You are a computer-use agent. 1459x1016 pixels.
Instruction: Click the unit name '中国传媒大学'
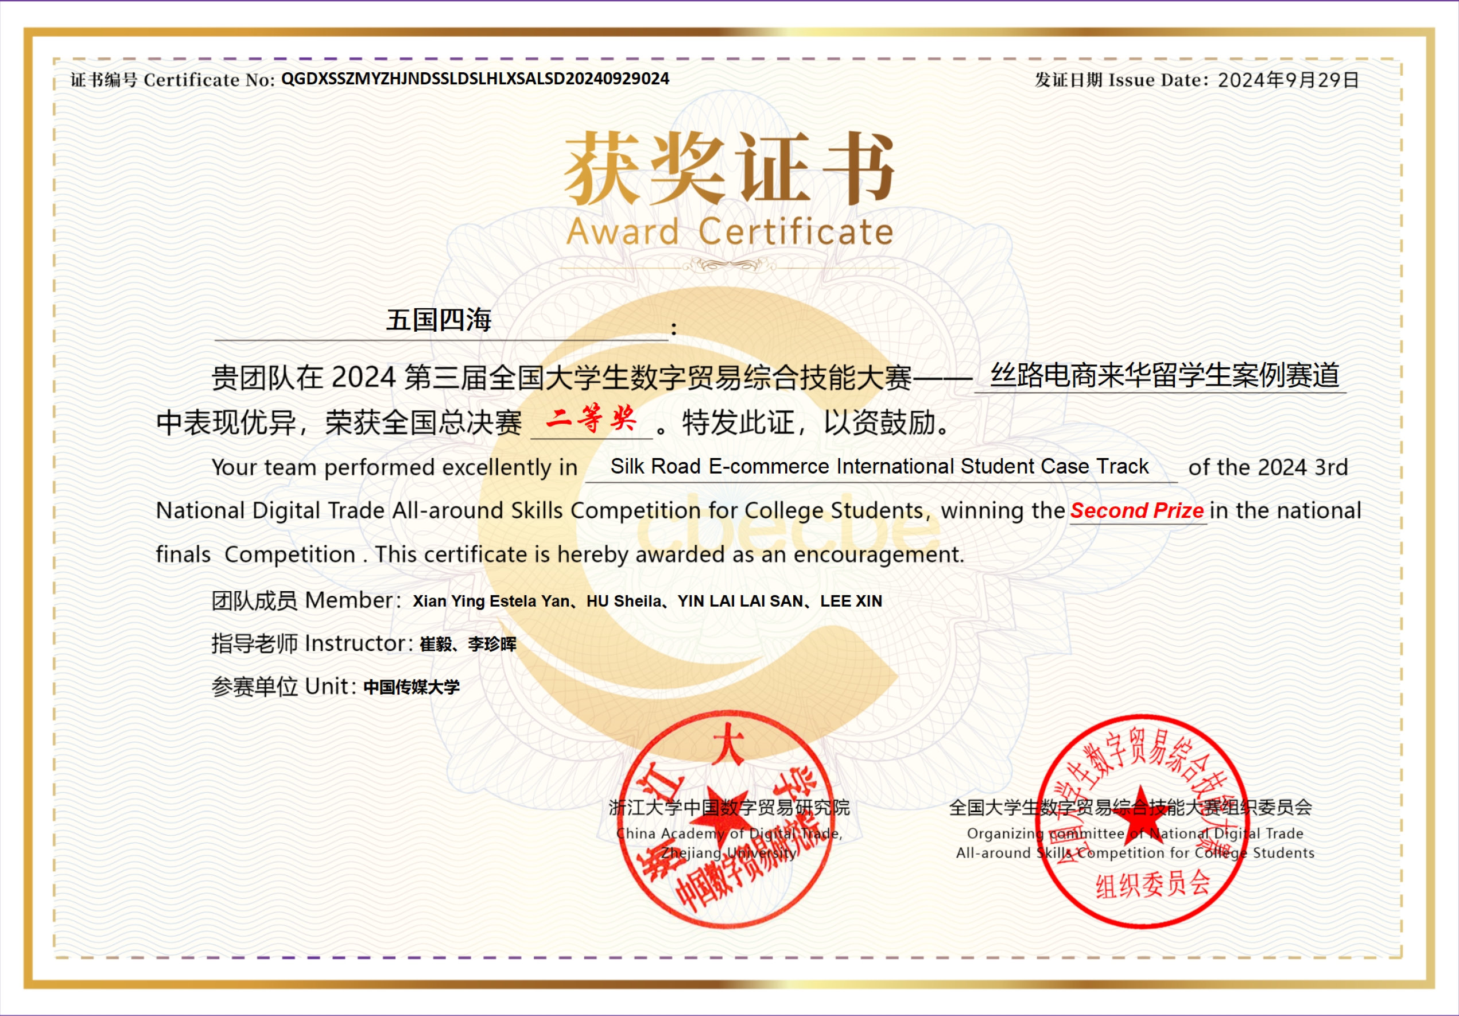point(412,687)
